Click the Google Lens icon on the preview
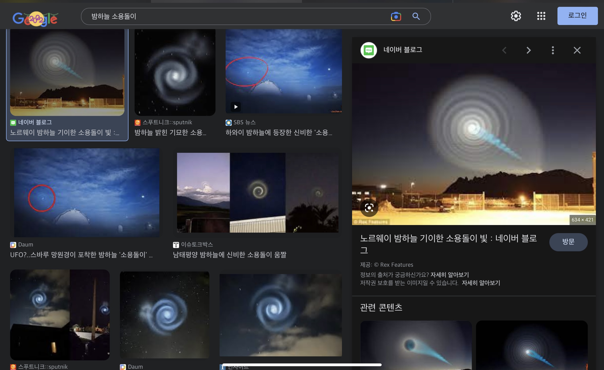 click(369, 208)
